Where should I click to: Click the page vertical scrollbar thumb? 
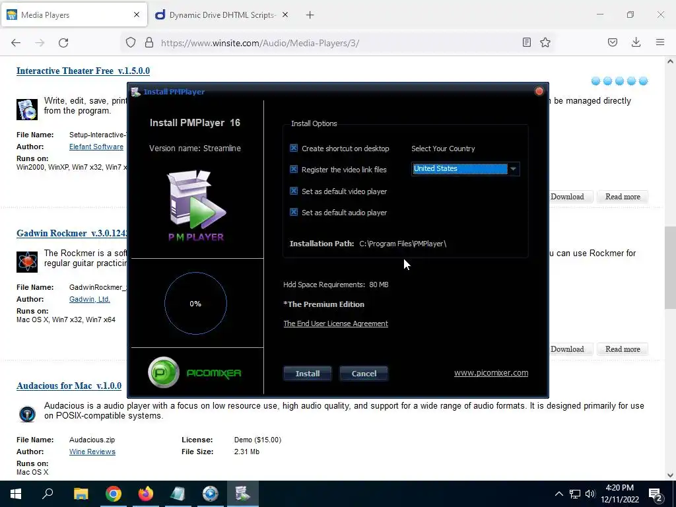[x=670, y=267]
